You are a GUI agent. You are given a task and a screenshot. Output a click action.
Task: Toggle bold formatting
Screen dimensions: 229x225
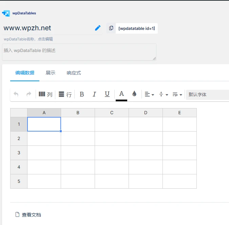click(x=82, y=94)
